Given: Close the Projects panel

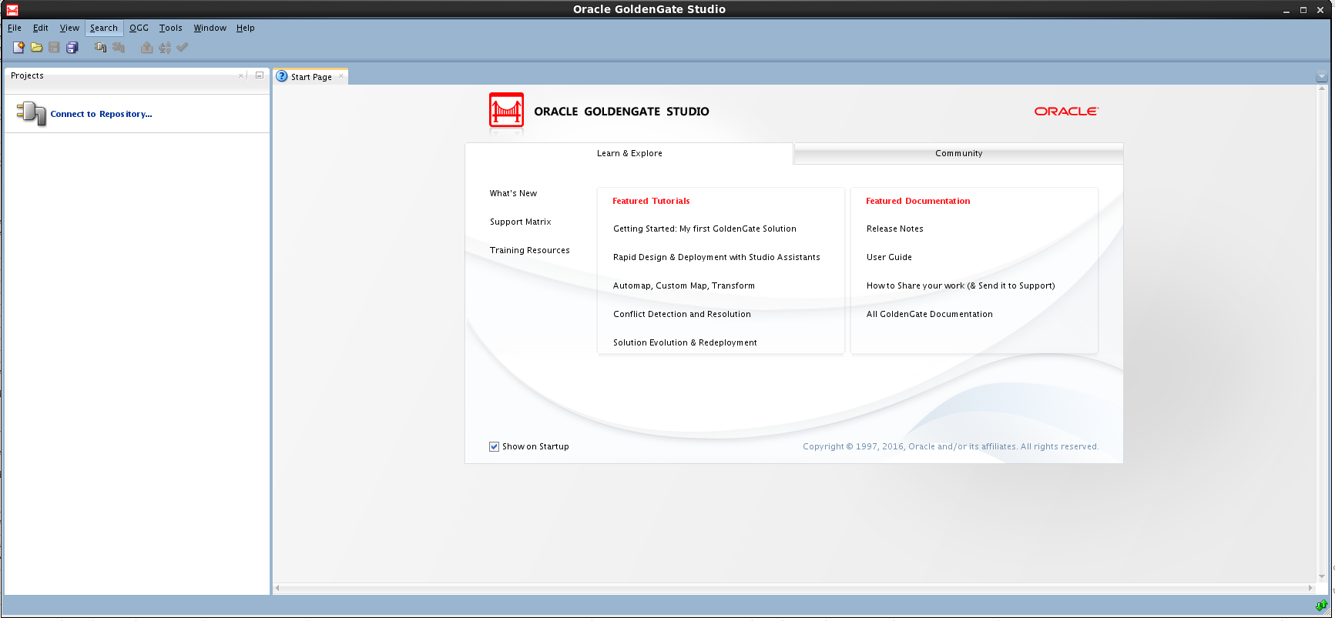Looking at the screenshot, I should pos(241,75).
